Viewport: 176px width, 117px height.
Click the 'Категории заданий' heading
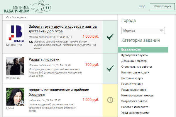[141, 40]
